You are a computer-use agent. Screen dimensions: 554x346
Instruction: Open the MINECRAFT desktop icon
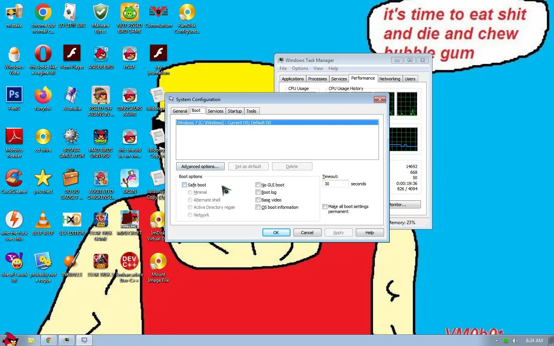130,224
